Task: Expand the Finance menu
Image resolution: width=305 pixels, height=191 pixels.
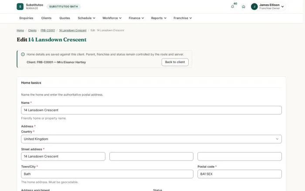Action: (136, 18)
